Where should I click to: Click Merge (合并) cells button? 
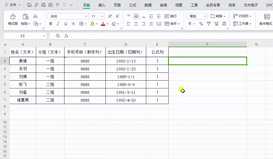170,24
